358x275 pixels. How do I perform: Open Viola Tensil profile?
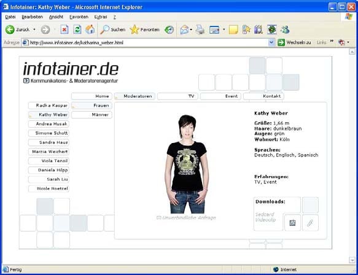point(49,161)
